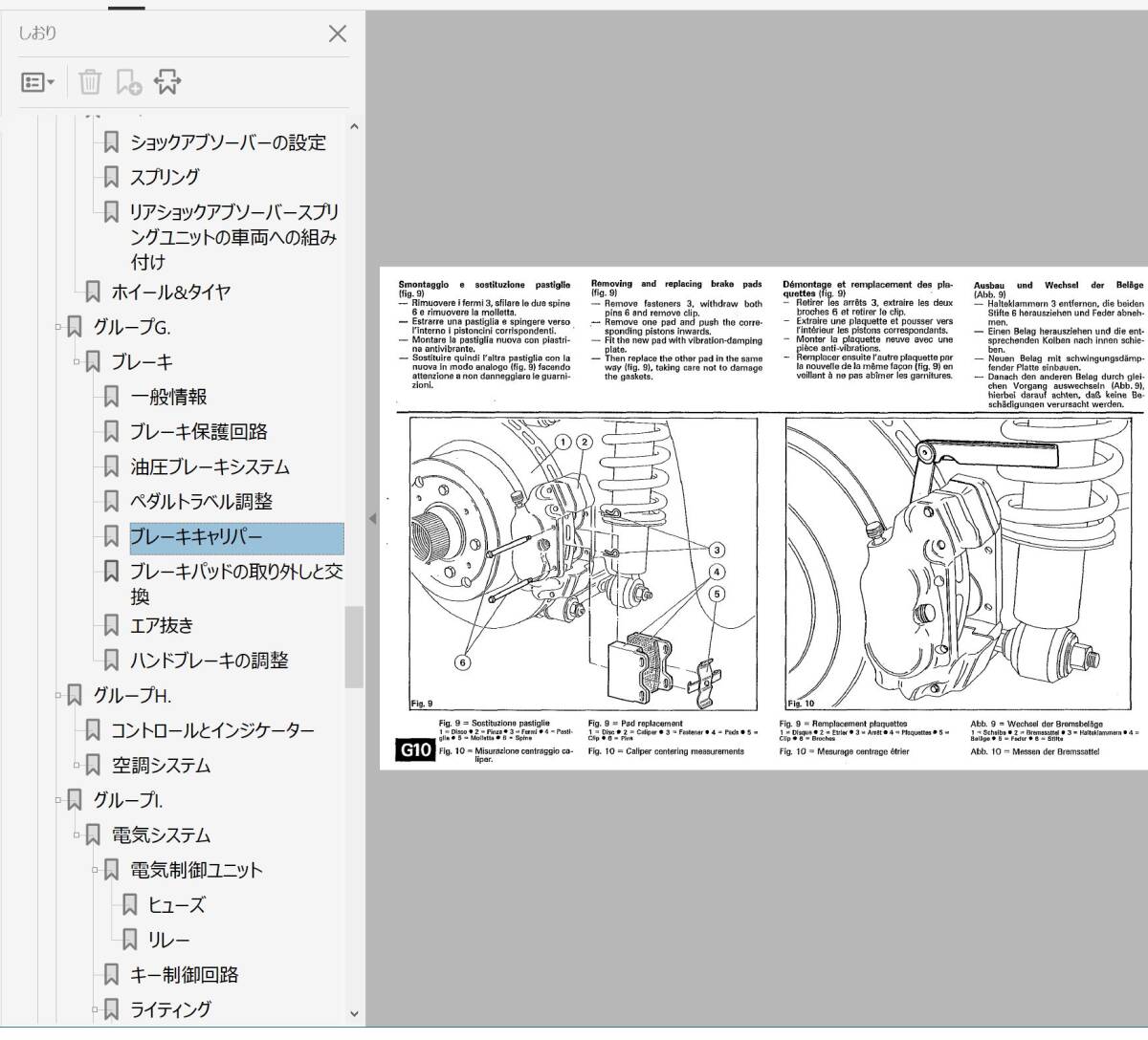Screen dimensions: 1148x1040
Task: Click bookmark icon beside キー制御回路
Action: click(x=111, y=975)
